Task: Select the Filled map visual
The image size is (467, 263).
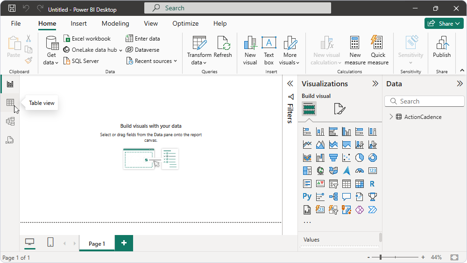Action: click(x=333, y=171)
